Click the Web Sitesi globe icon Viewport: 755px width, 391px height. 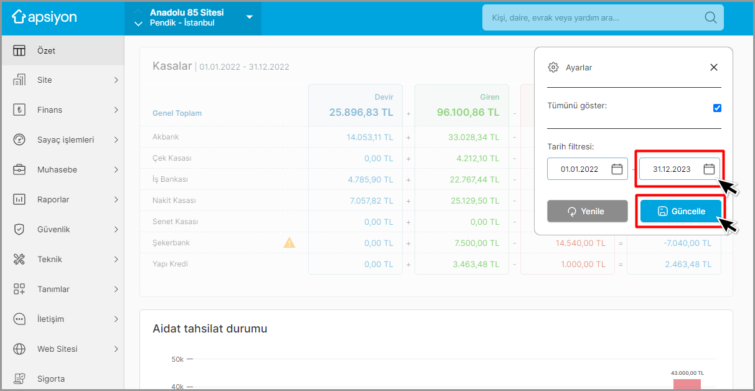(x=19, y=349)
